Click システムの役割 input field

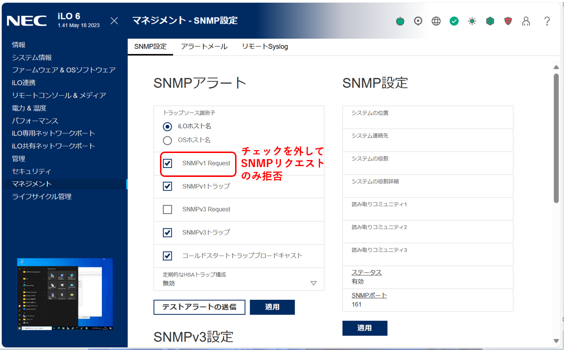[428, 163]
